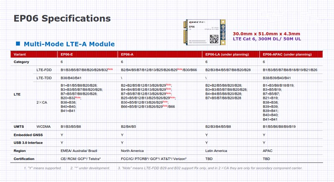Click EP06-APAC WCDMA bands B1/B5/B6/B8/B9/B19

[x=279, y=126]
